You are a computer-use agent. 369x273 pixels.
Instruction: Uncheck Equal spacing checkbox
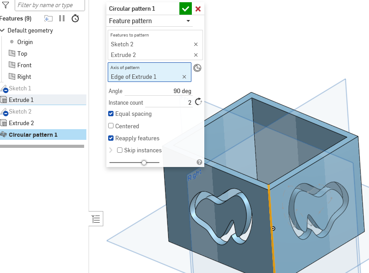(x=111, y=114)
